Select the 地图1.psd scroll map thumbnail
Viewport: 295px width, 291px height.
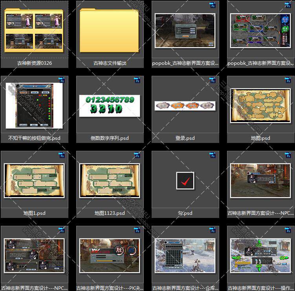coord(34,181)
